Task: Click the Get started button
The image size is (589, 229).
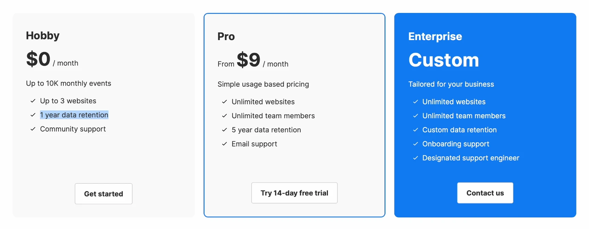Action: [104, 194]
